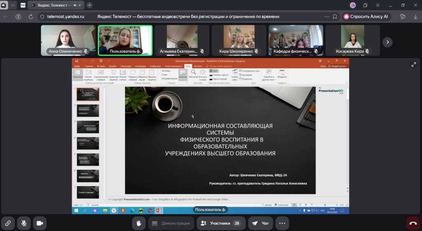Show next participants with right arrow
Screen dimensions: 422x231
pos(387,42)
